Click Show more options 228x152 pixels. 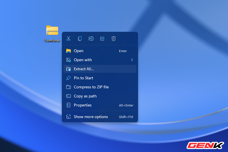(x=100, y=117)
